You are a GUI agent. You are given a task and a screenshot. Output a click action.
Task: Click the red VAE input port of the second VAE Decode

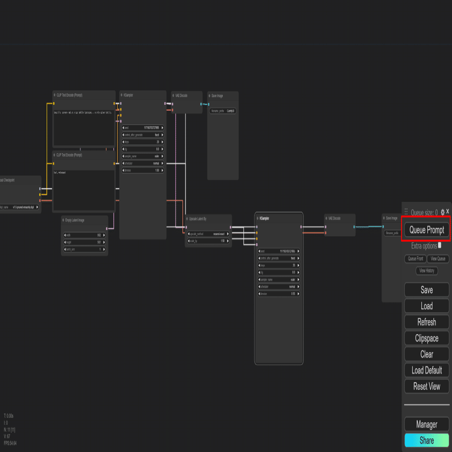click(325, 233)
